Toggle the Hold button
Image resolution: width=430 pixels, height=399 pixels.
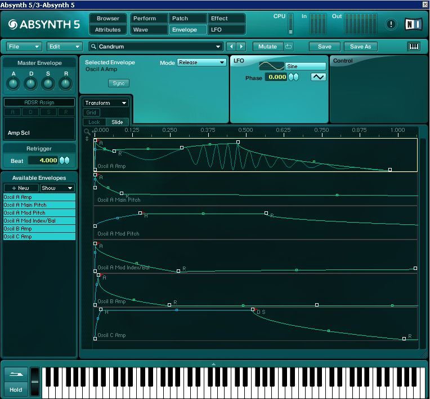16,389
